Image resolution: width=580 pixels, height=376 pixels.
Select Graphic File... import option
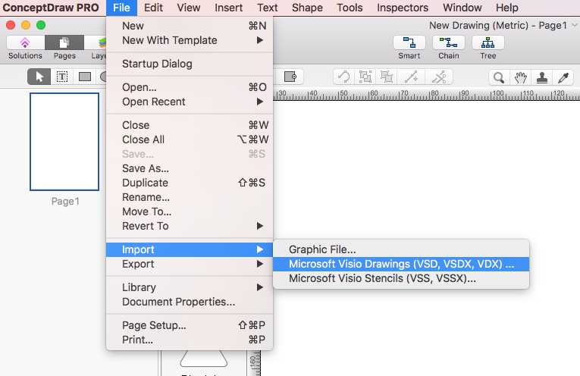click(x=401, y=249)
